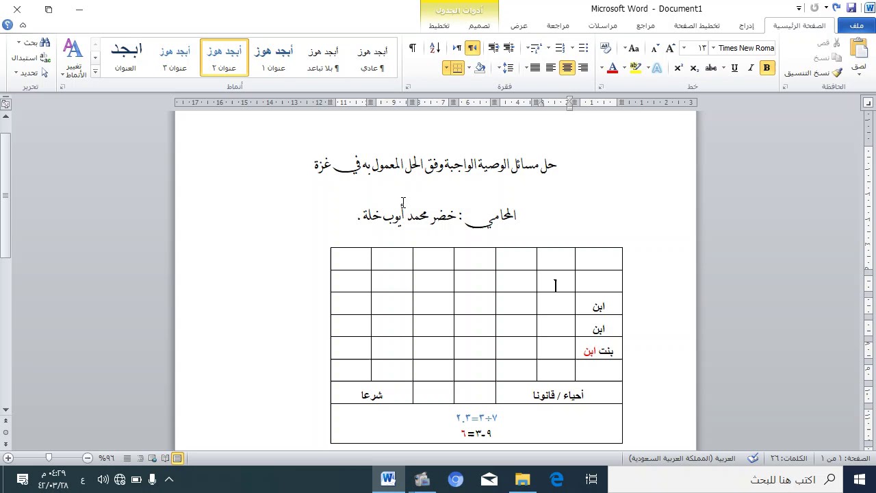This screenshot has width=876, height=493.
Task: Click the Clear Formatting eraser icon
Action: tap(606, 48)
